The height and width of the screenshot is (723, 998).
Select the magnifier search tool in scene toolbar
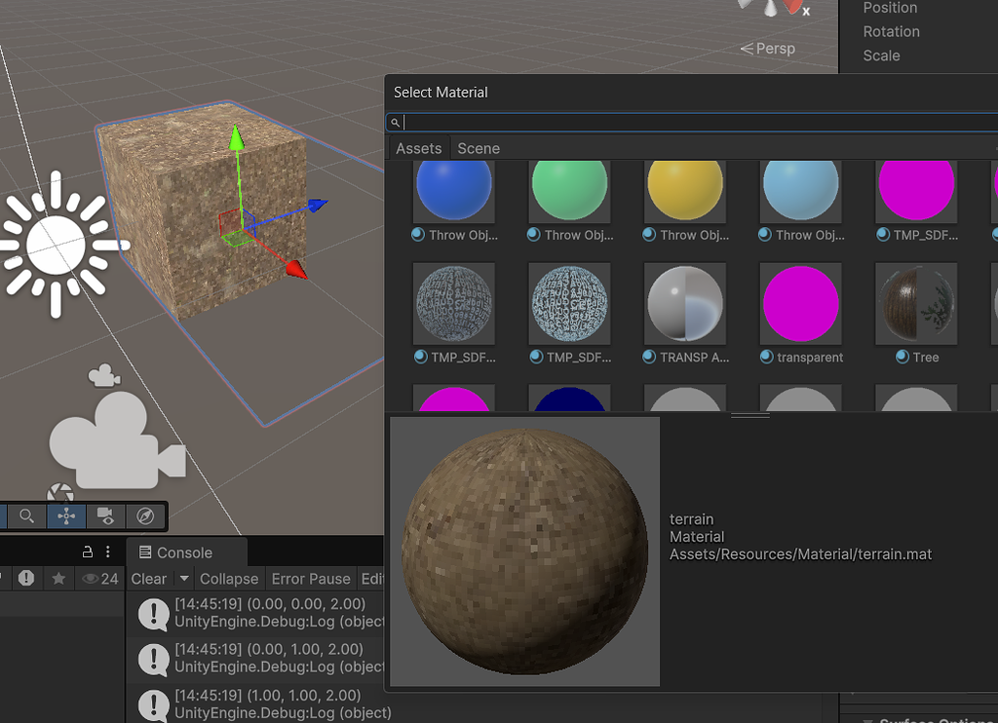tap(26, 516)
